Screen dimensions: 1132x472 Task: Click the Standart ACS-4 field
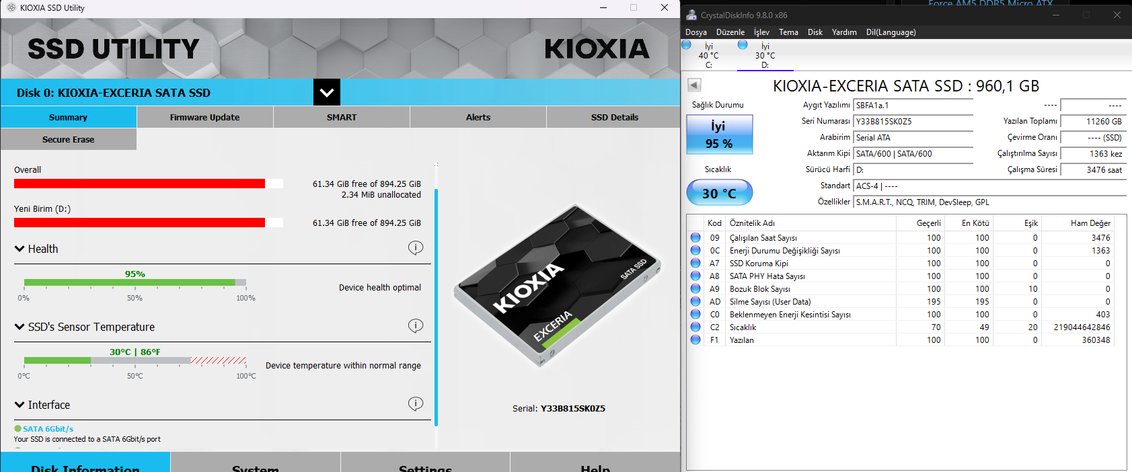989,186
